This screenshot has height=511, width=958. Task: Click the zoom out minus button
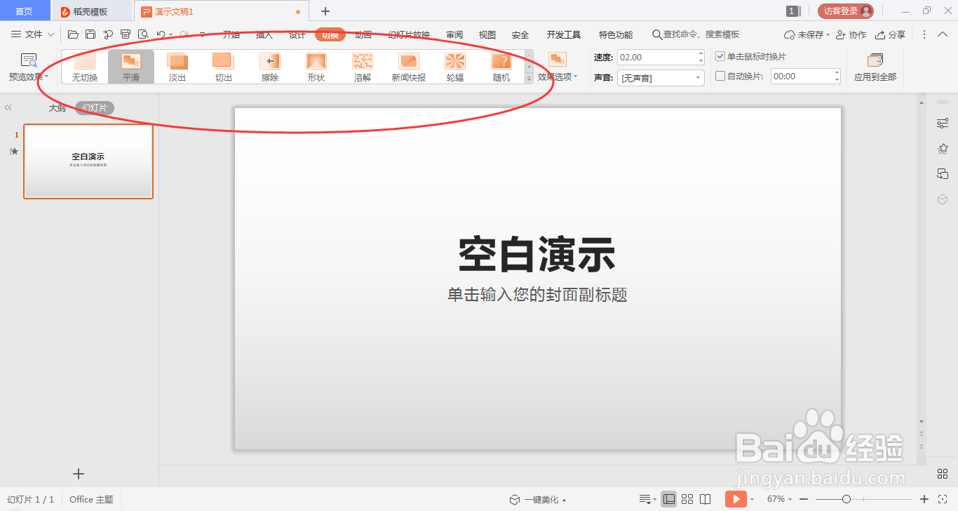pos(804,499)
